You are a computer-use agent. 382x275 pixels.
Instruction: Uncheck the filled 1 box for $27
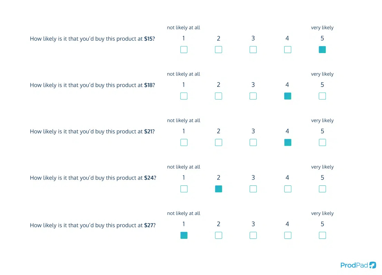tap(184, 235)
